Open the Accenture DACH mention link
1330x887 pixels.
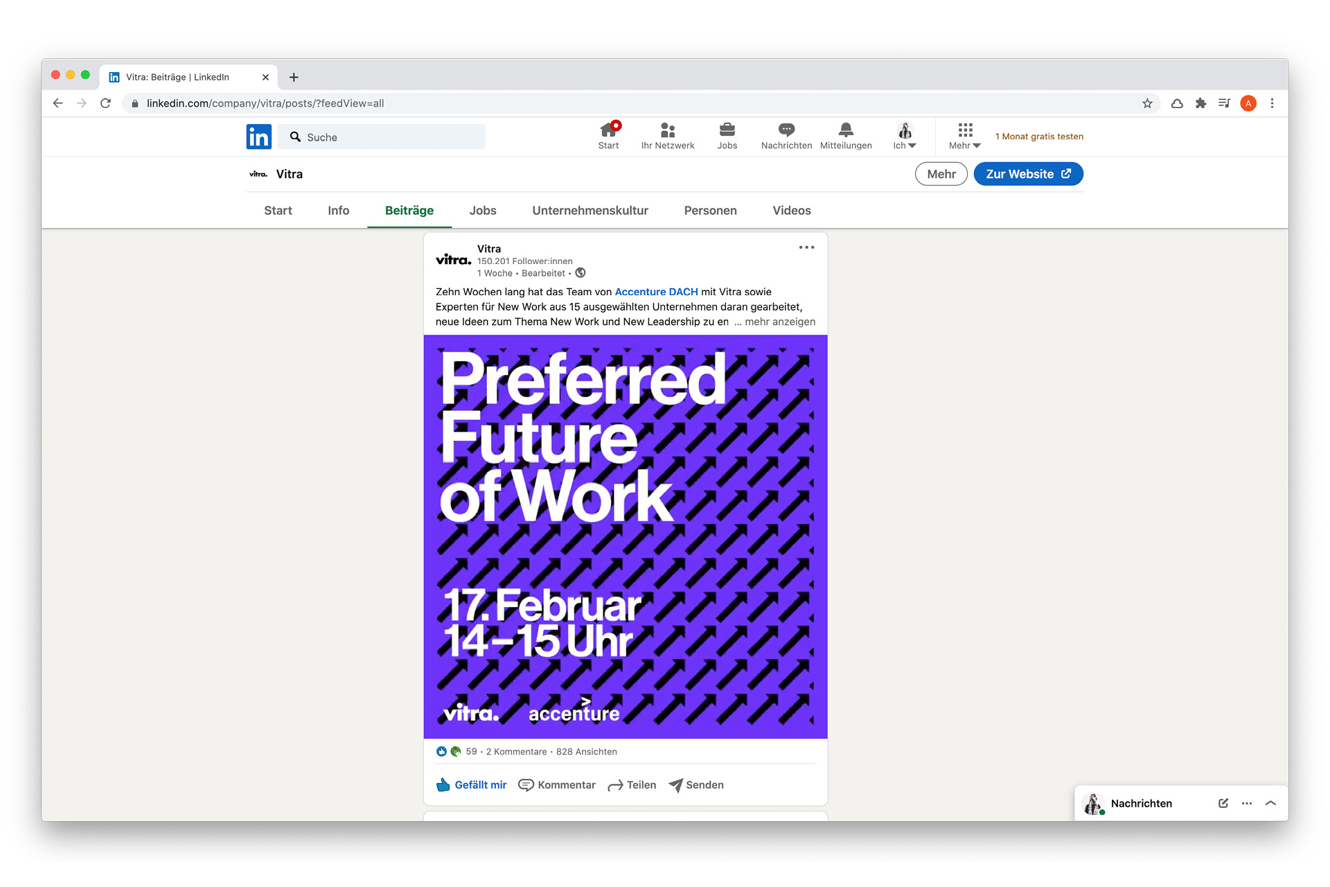(x=656, y=292)
